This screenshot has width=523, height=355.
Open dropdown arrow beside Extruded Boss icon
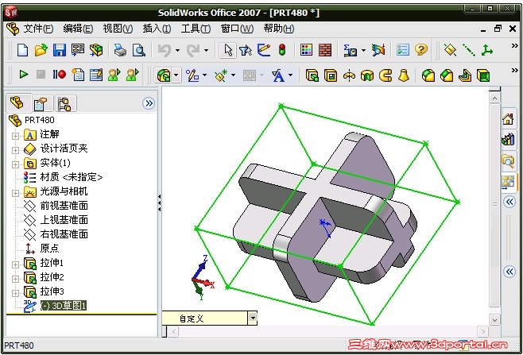pyautogui.click(x=176, y=75)
